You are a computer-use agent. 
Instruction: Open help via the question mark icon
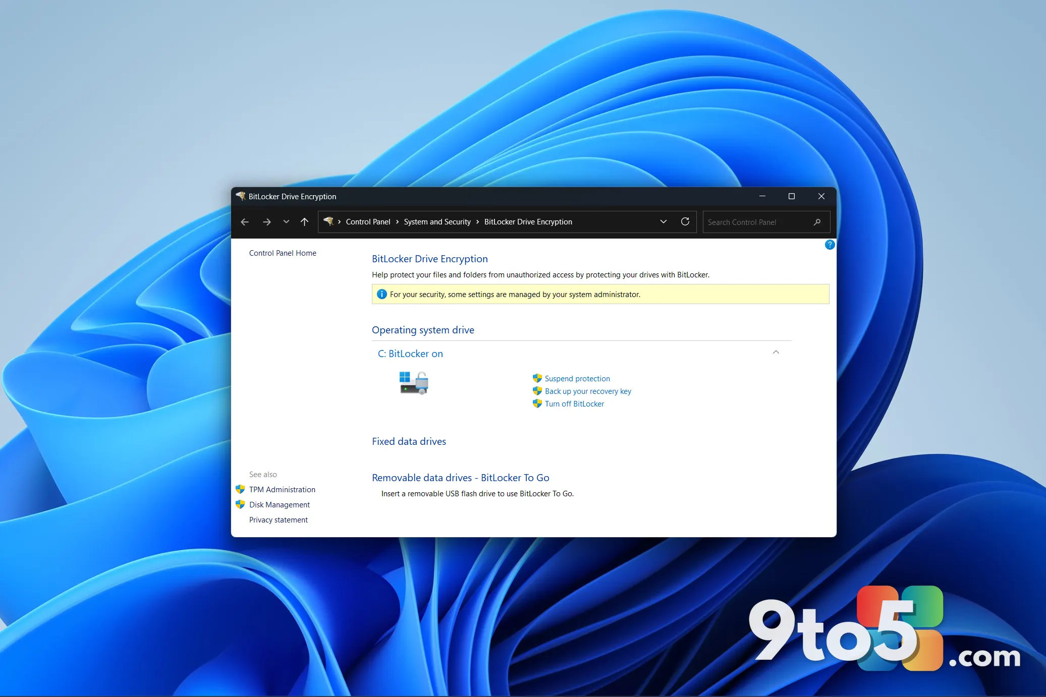[x=830, y=245]
